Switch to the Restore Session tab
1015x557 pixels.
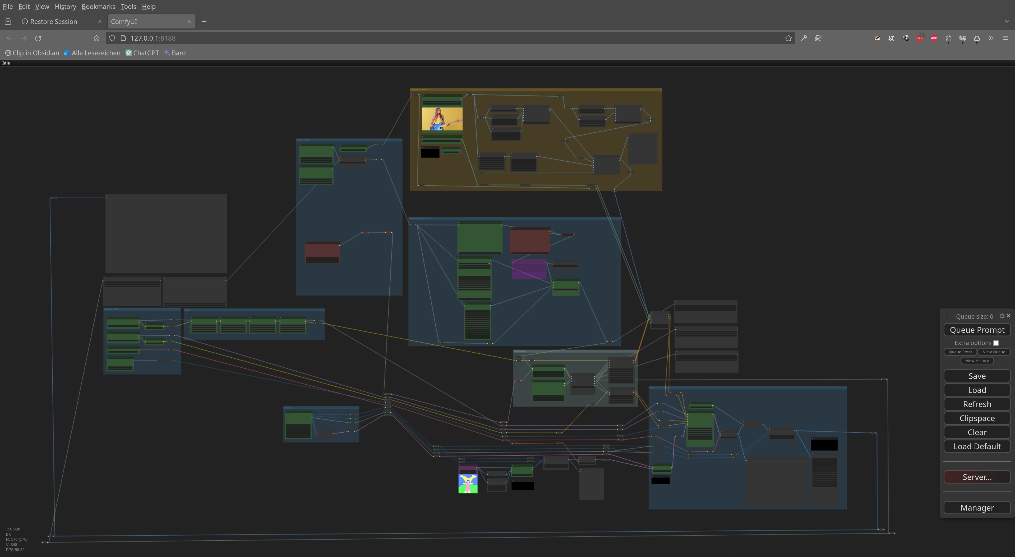[x=54, y=22]
